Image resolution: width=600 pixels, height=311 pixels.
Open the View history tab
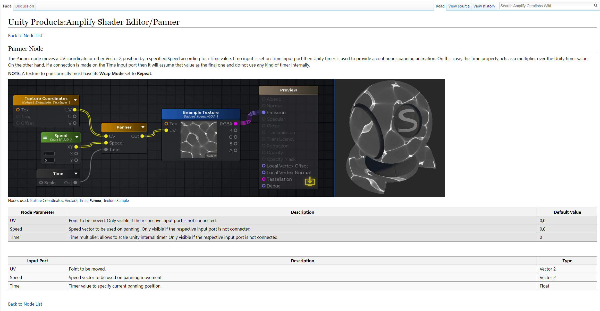pos(484,6)
